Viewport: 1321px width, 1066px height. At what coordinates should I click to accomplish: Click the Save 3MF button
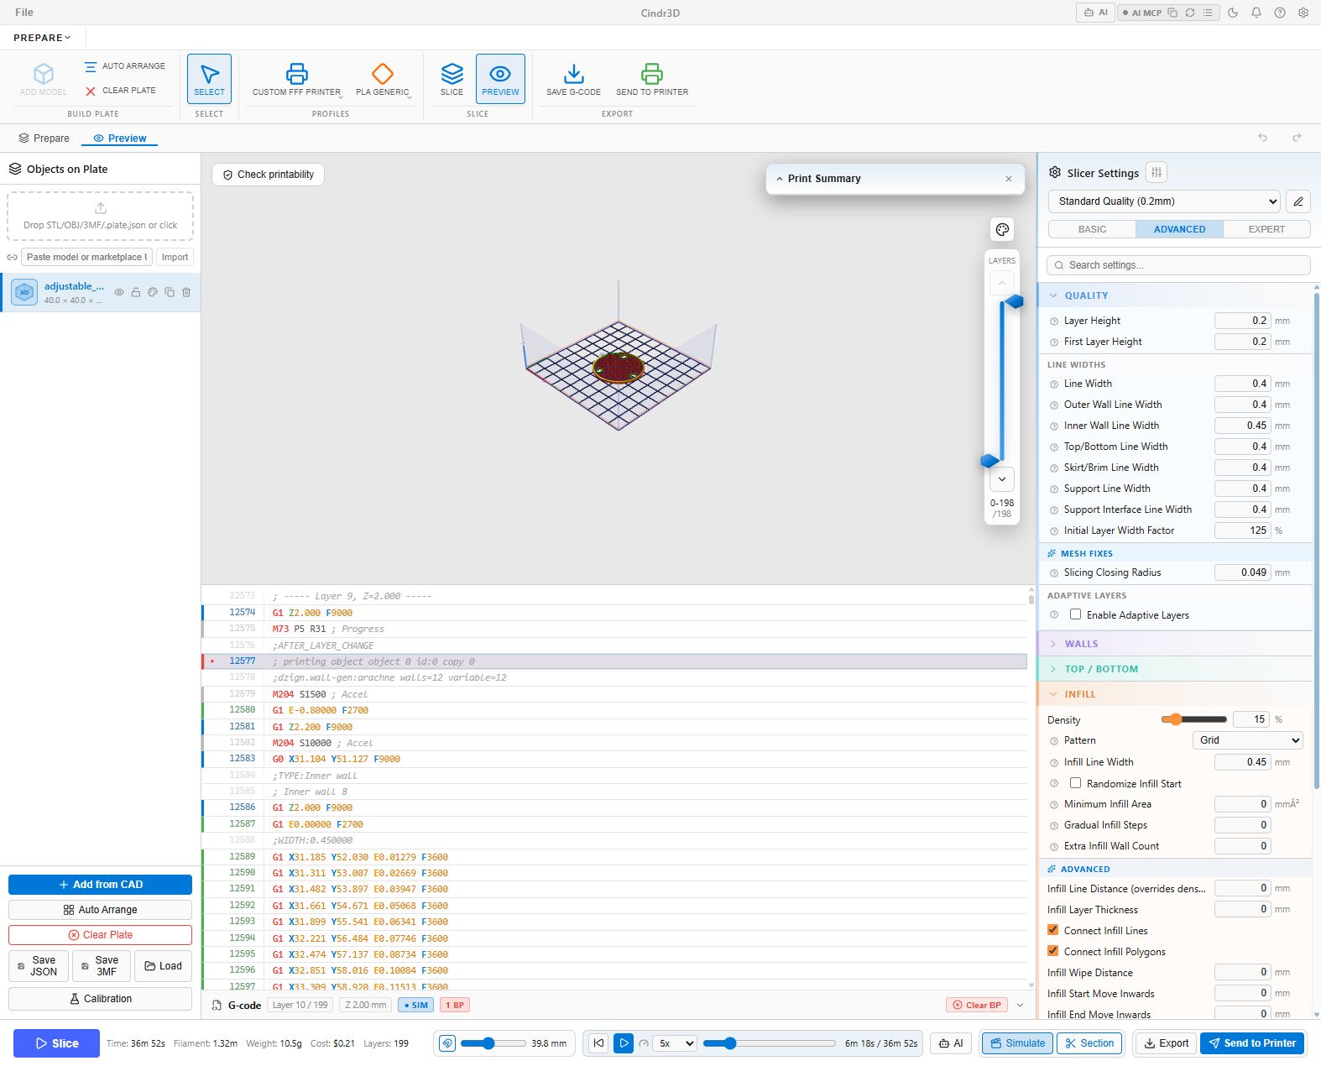pos(101,966)
